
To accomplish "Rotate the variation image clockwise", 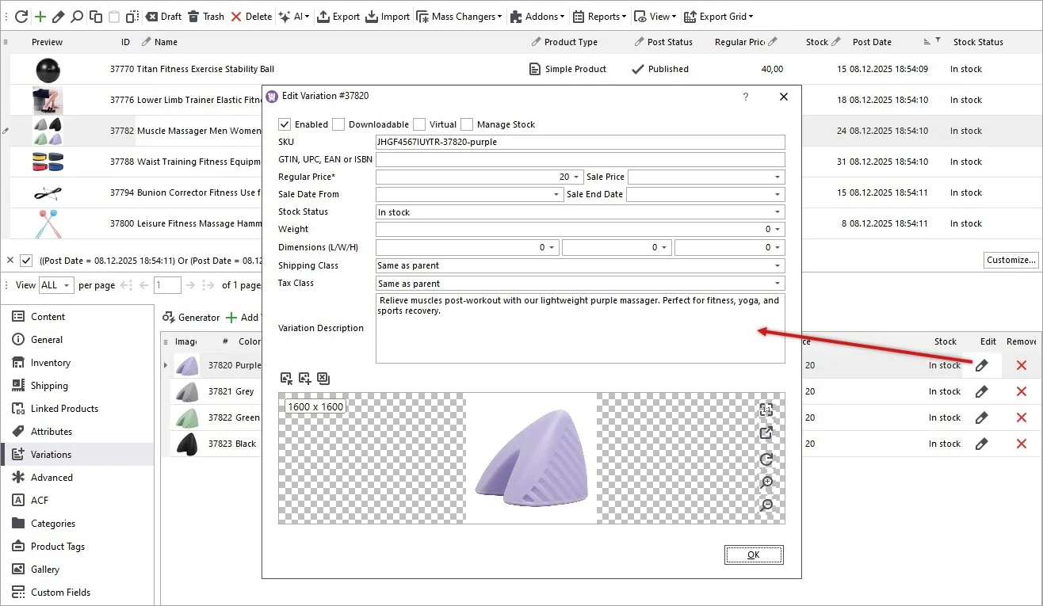I will 765,458.
